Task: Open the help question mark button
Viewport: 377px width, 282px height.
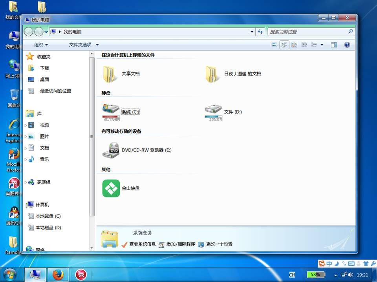Action: 347,45
